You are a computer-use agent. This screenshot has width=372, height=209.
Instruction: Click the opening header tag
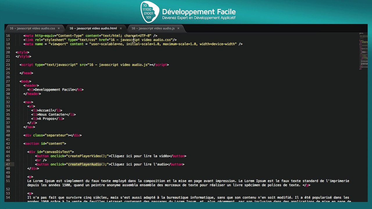[x=31, y=86]
